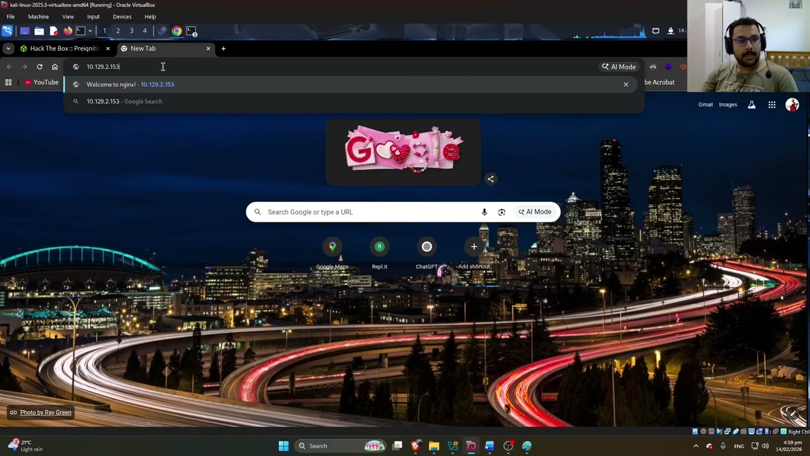Open the ChatGPT shortcut
Viewport: 810px width, 456px height.
[427, 253]
